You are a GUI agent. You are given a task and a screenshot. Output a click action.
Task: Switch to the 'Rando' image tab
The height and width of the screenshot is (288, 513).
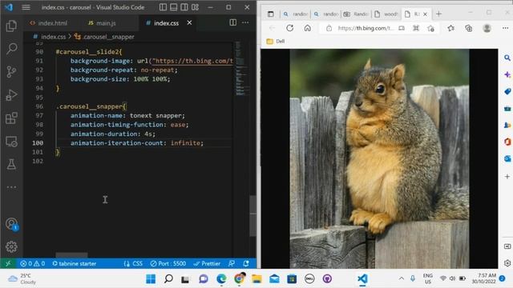point(356,14)
